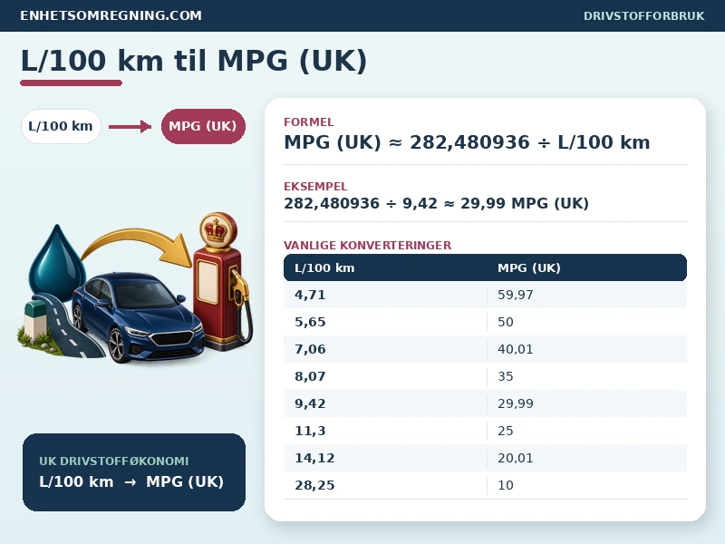The height and width of the screenshot is (544, 725).
Task: Select the table cell 29,99 in the table
Action: tap(515, 403)
